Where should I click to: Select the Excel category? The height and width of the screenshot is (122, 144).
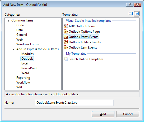point(25,63)
